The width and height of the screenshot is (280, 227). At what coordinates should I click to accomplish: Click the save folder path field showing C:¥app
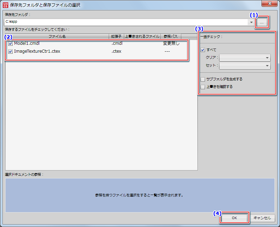[x=127, y=22]
